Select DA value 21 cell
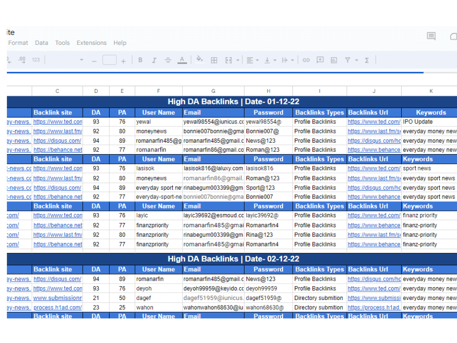Image resolution: width=457 pixels, height=343 pixels. [96, 298]
